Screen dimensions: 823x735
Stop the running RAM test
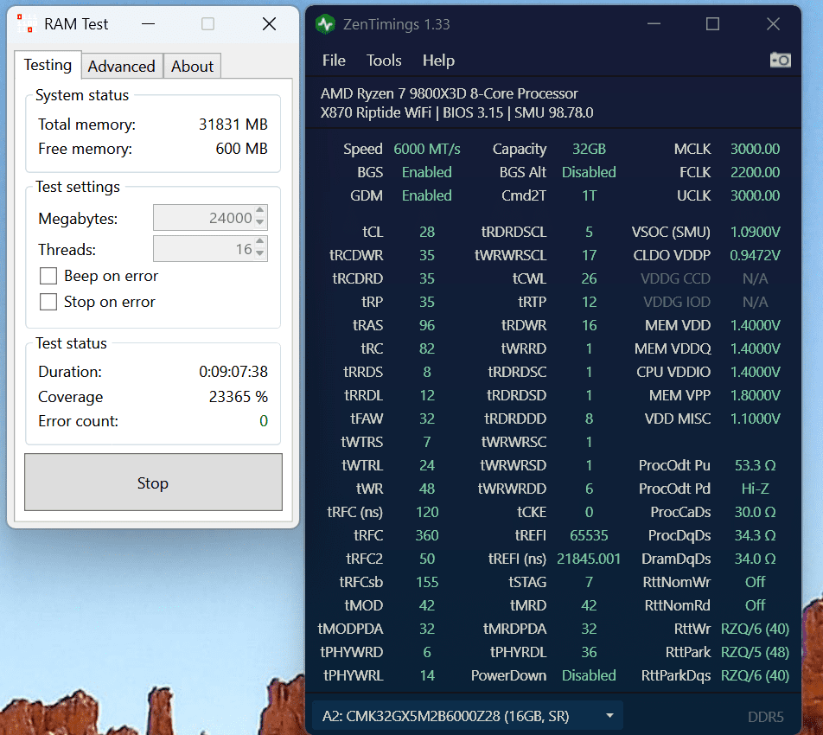(x=153, y=483)
